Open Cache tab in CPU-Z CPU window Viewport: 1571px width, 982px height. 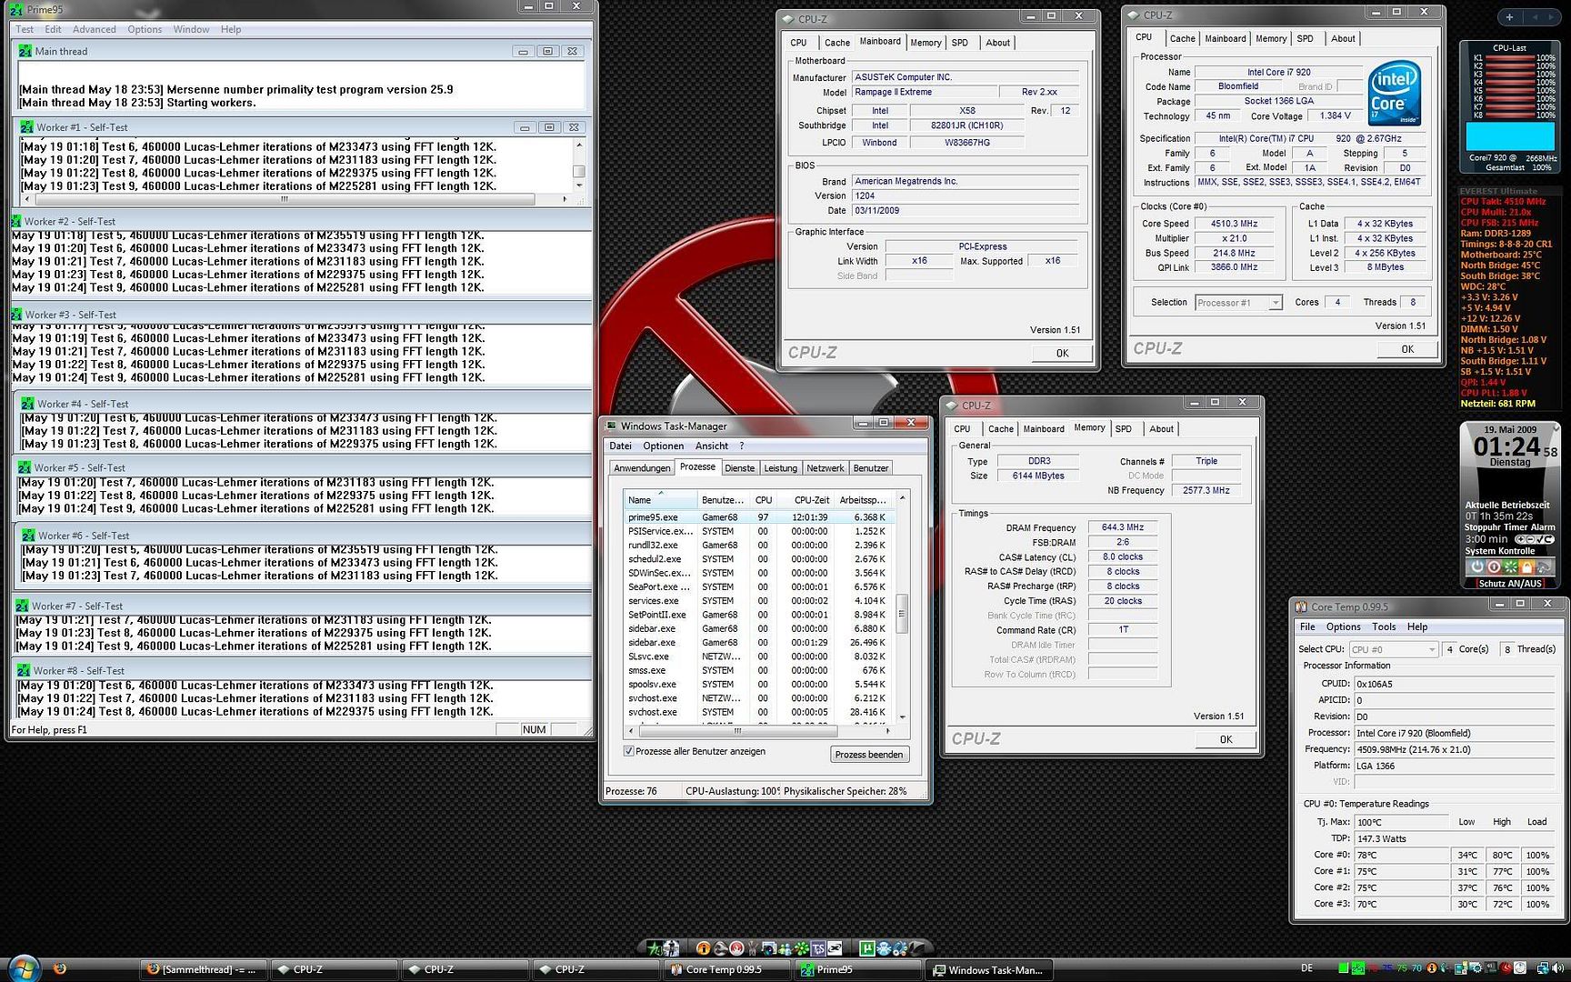(1182, 38)
